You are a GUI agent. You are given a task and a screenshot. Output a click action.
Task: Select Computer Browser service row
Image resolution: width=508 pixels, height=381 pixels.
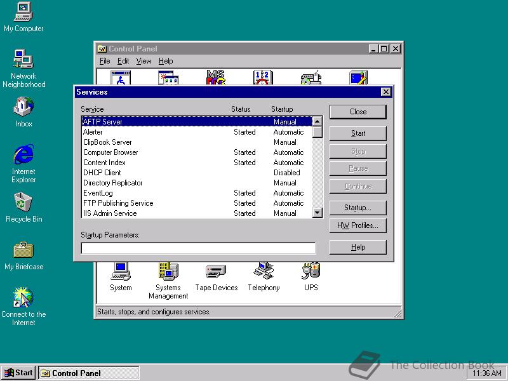(x=197, y=152)
